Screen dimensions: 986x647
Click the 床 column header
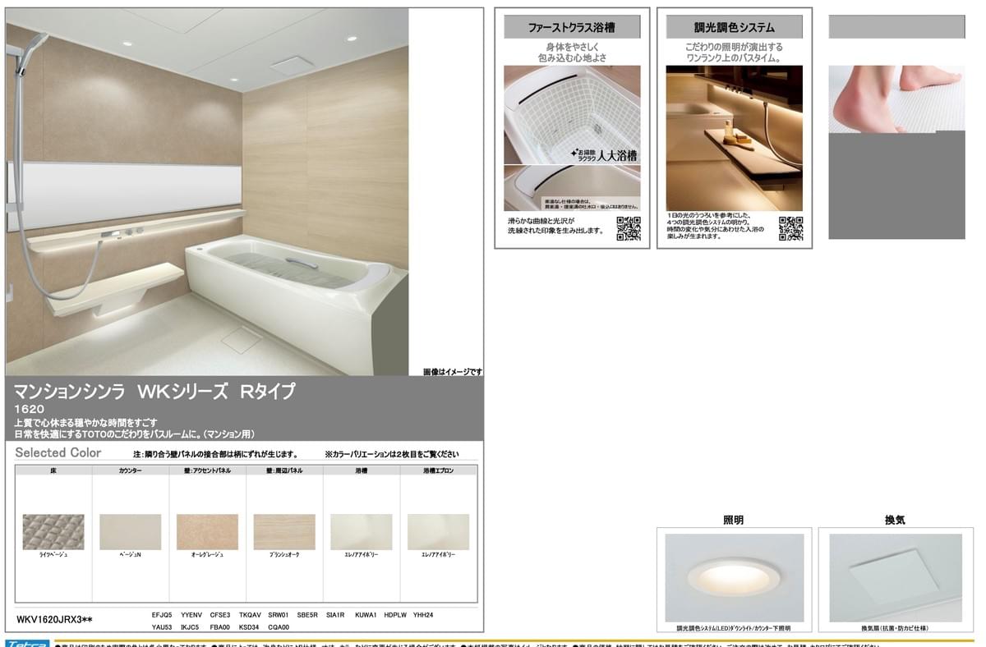click(53, 471)
